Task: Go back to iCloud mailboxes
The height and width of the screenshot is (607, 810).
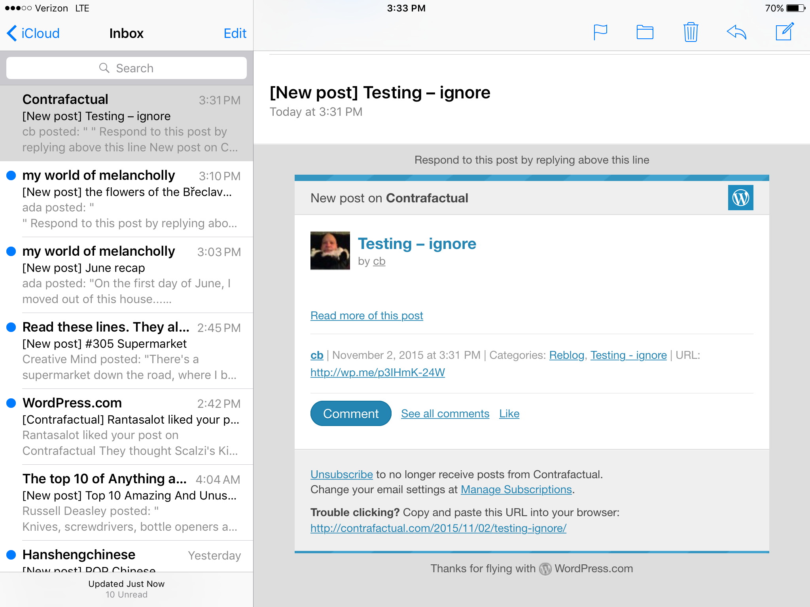Action: (33, 33)
